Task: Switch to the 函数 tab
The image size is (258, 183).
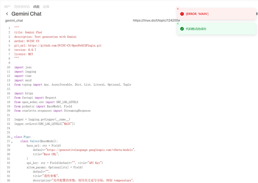Action: (x=36, y=7)
